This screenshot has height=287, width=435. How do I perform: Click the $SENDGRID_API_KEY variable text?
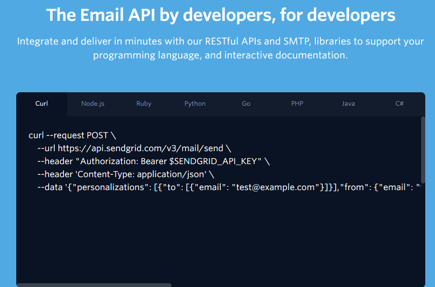tap(212, 161)
